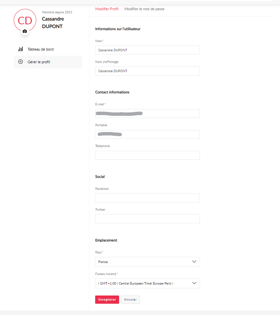Open the Pays dropdown showing France
The image size is (280, 315).
click(148, 262)
